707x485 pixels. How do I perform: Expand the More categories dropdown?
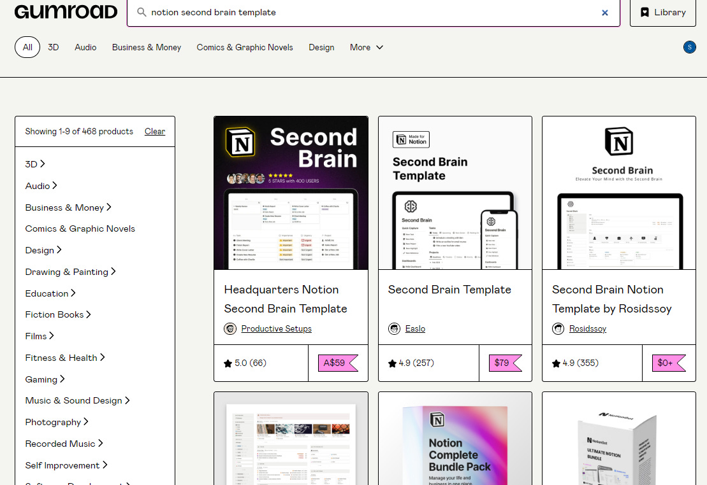(x=367, y=47)
